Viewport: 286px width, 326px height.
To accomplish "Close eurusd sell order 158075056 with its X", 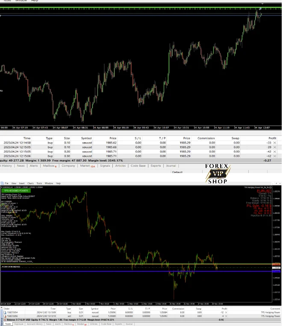I will [x=226, y=316].
